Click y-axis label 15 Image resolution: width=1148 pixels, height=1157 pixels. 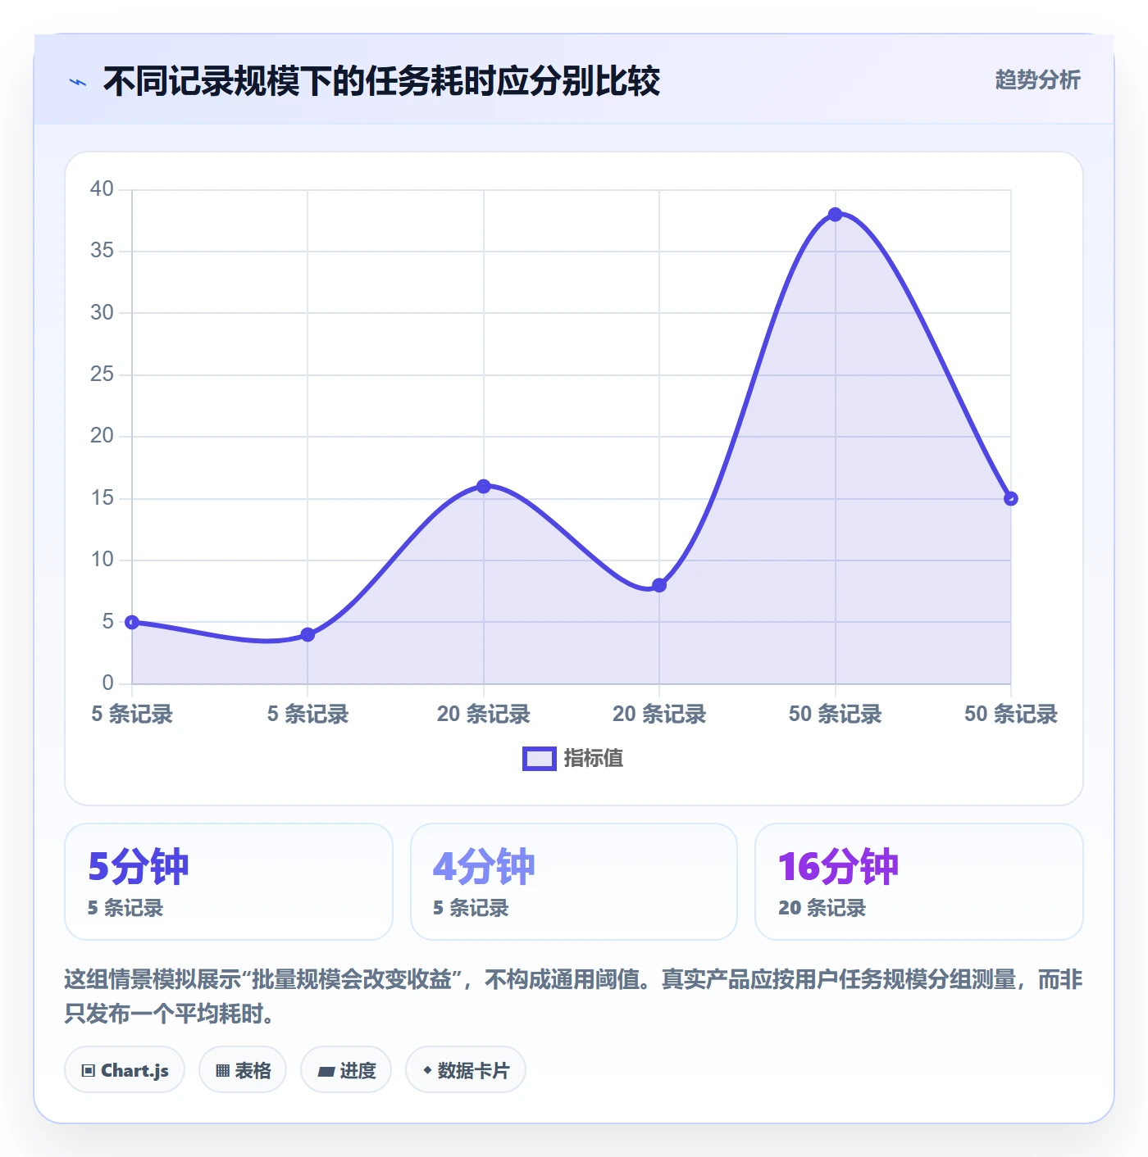click(102, 498)
